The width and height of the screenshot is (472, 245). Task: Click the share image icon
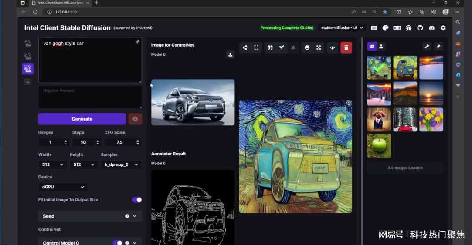tap(245, 47)
